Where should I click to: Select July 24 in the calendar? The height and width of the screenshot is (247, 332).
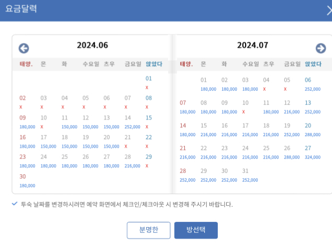click(x=250, y=152)
